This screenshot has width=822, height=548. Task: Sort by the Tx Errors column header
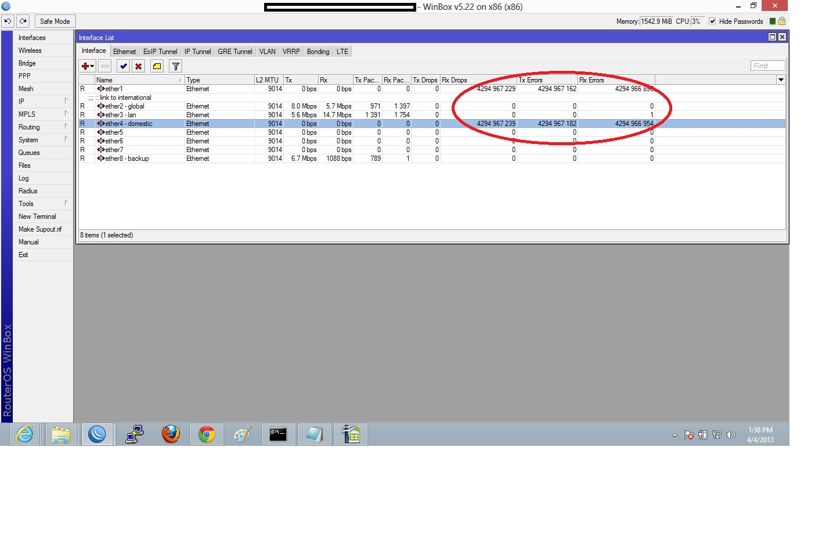tap(547, 80)
